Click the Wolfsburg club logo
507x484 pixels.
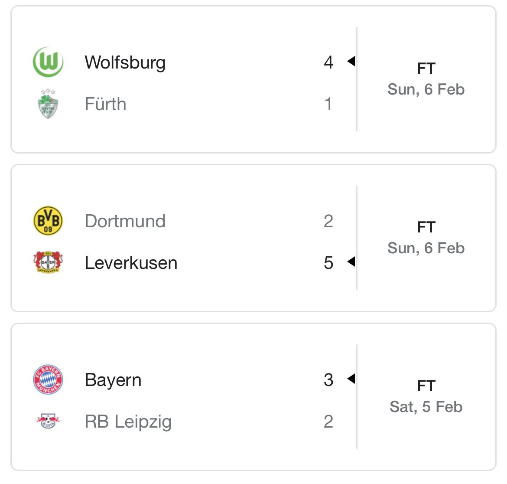[48, 62]
